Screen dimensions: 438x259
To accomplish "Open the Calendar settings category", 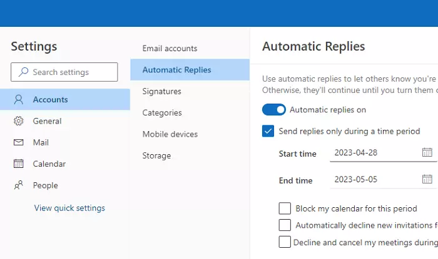I will point(65,164).
